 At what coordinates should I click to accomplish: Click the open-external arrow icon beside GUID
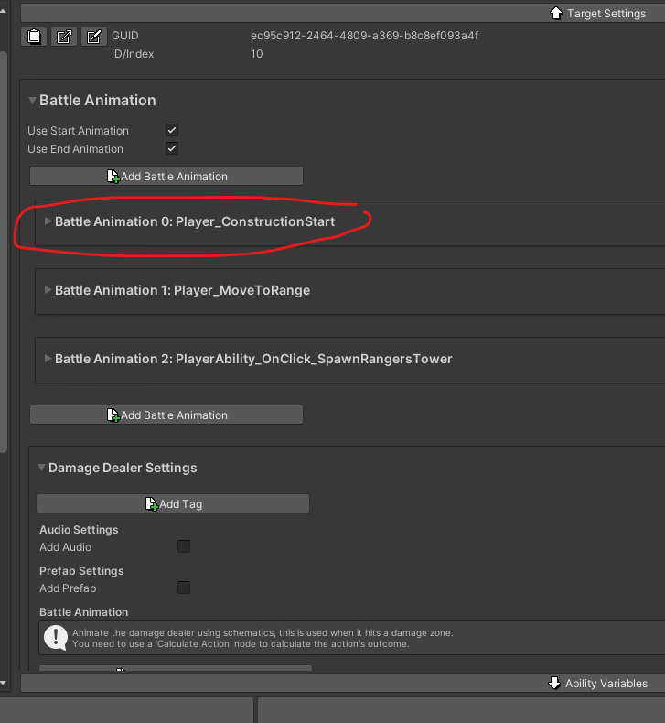(x=64, y=37)
